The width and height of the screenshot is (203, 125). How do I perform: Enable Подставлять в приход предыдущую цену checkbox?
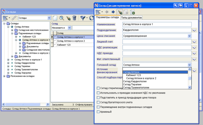pyautogui.click(x=98, y=97)
